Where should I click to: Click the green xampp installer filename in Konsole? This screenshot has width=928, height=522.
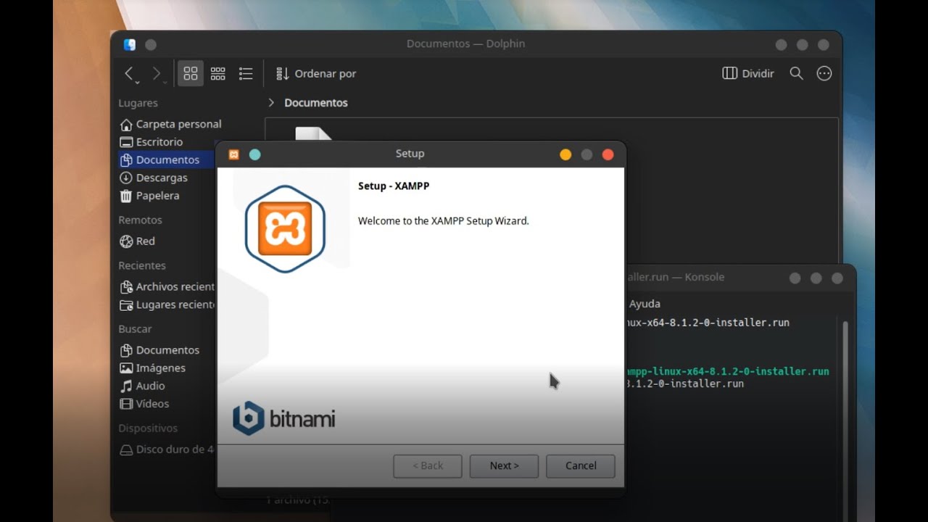pos(726,371)
